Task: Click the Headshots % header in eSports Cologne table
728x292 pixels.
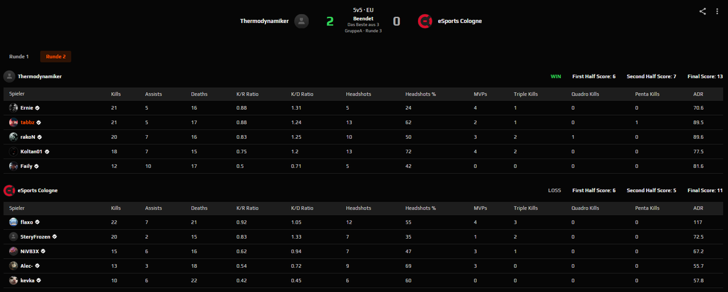Action: (420, 208)
